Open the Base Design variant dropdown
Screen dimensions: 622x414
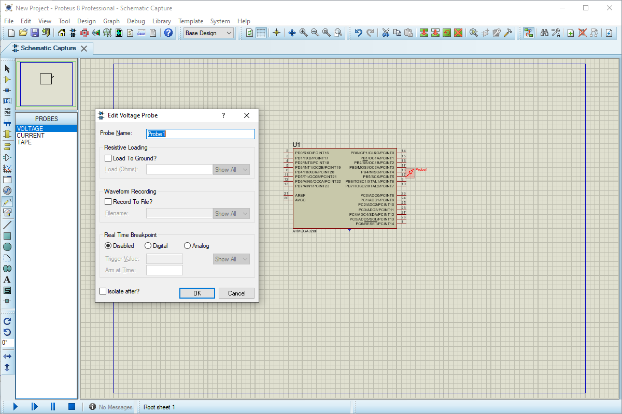pyautogui.click(x=209, y=33)
